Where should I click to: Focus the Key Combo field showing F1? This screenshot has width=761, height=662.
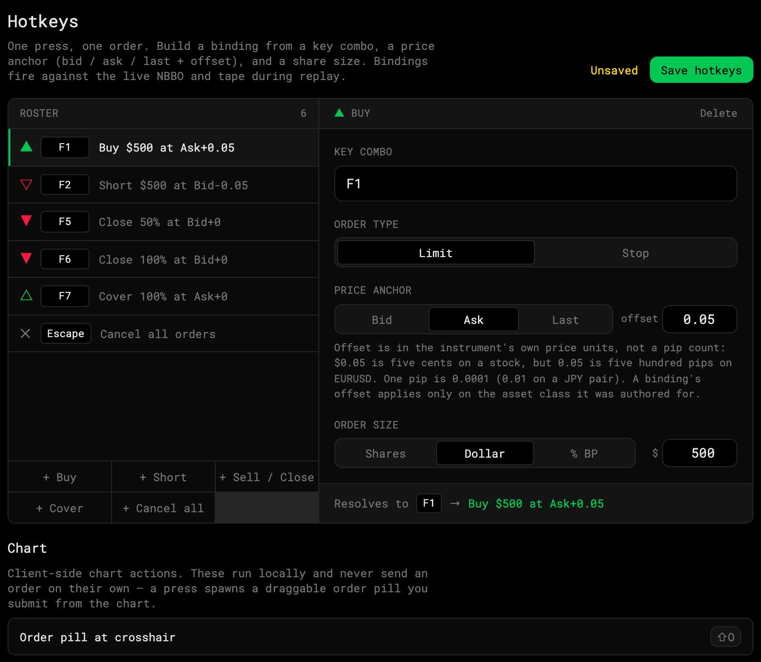pyautogui.click(x=535, y=184)
